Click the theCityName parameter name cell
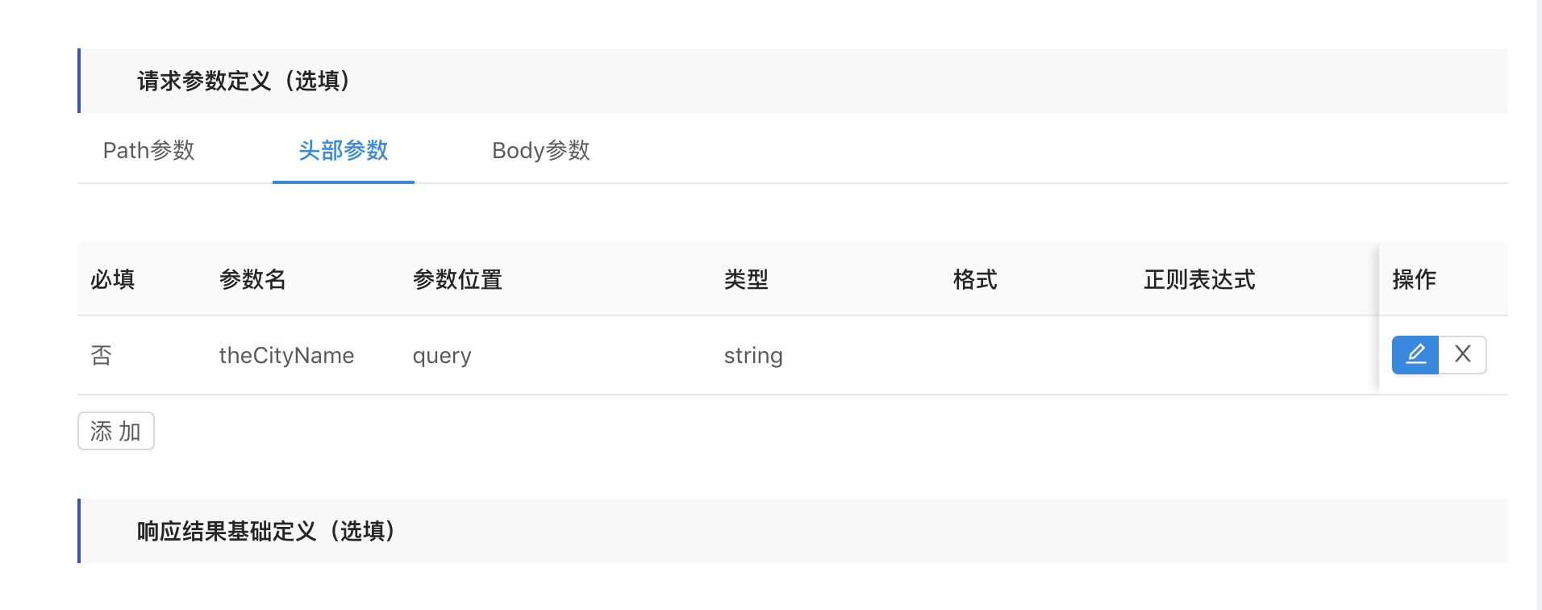The width and height of the screenshot is (1542, 610). pyautogui.click(x=286, y=356)
